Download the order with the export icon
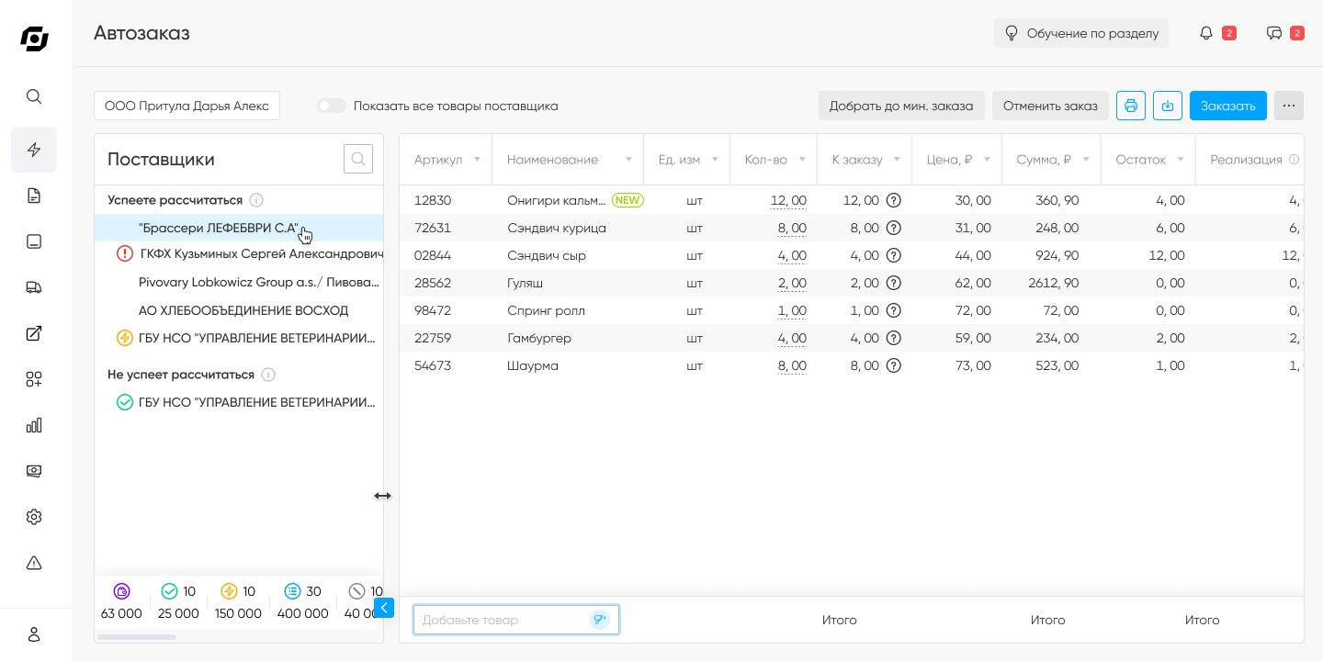The image size is (1323, 661). coord(1168,106)
